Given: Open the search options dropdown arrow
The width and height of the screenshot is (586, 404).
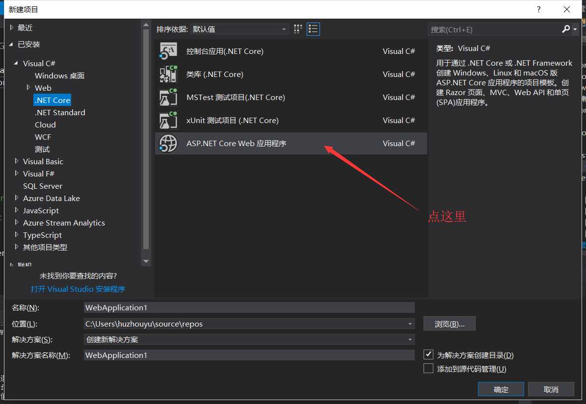Looking at the screenshot, I should click(575, 29).
